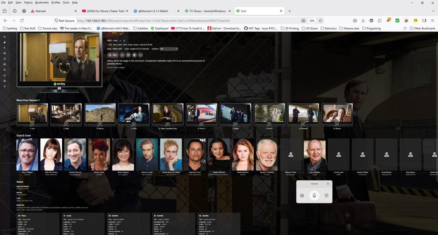The width and height of the screenshot is (438, 235).
Task: Click pencil icon at bottom of Emby sidebar
Action: (4, 86)
